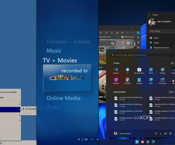This screenshot has width=175, height=145.
Task: Open Settings gear on the taskbar
Action: tap(148, 142)
